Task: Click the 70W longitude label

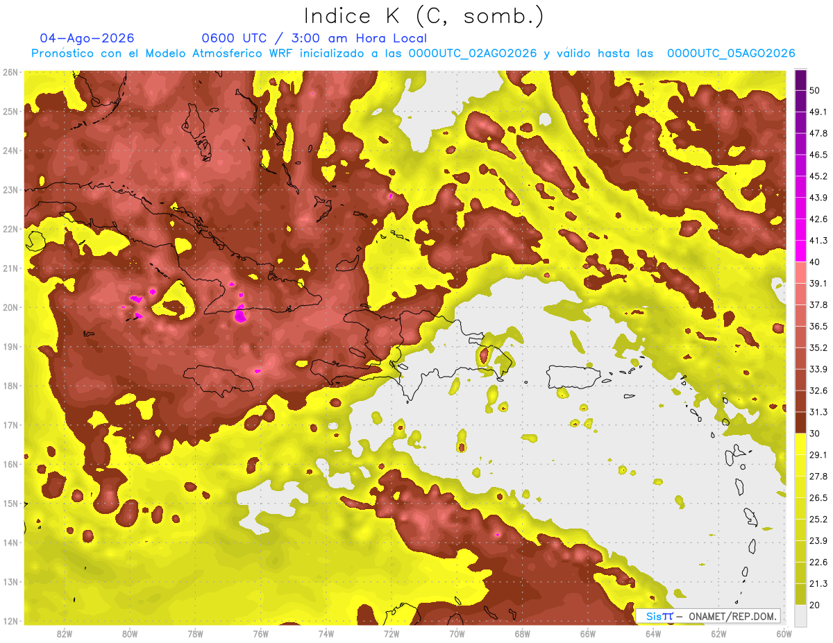Action: (457, 634)
